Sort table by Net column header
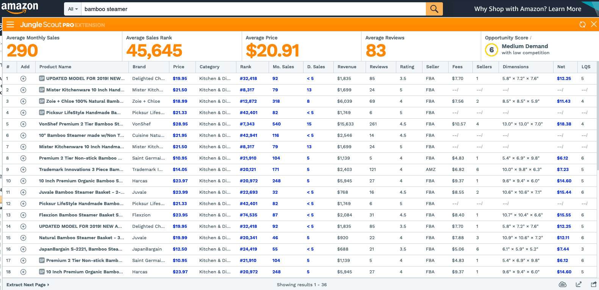This screenshot has width=599, height=290. click(561, 67)
